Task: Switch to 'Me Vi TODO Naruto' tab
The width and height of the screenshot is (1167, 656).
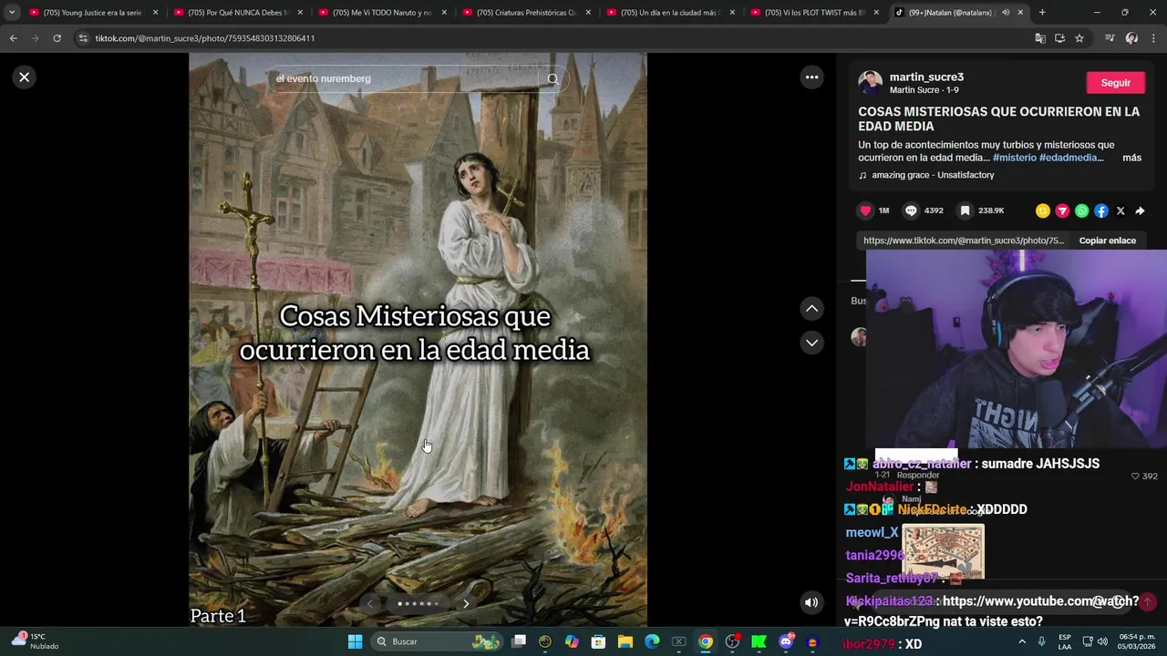Action: point(383,13)
